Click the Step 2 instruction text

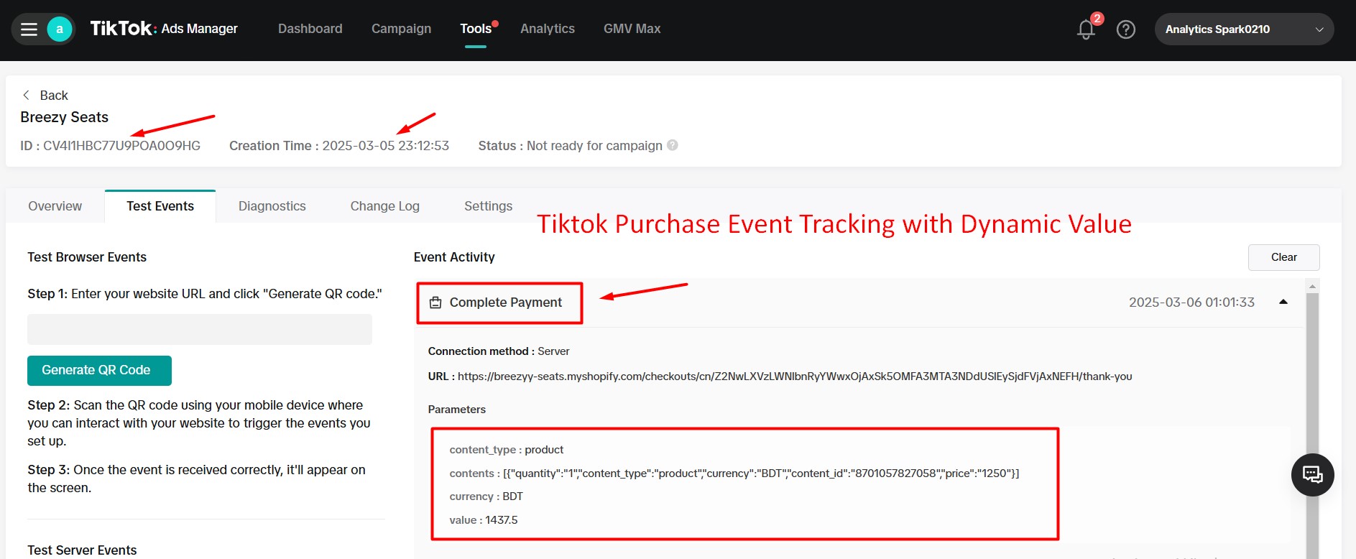click(199, 423)
